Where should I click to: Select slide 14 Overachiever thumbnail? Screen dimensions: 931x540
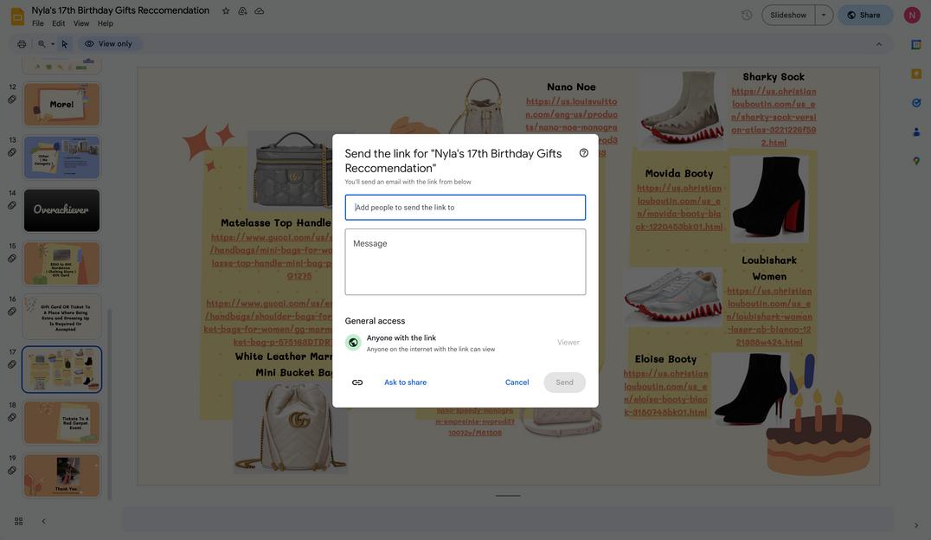click(61, 210)
